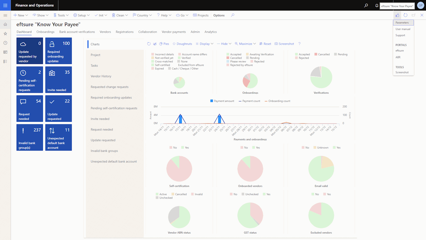Expand the Setup dropdown
Viewport: 426px width, 240px height.
coord(82,15)
